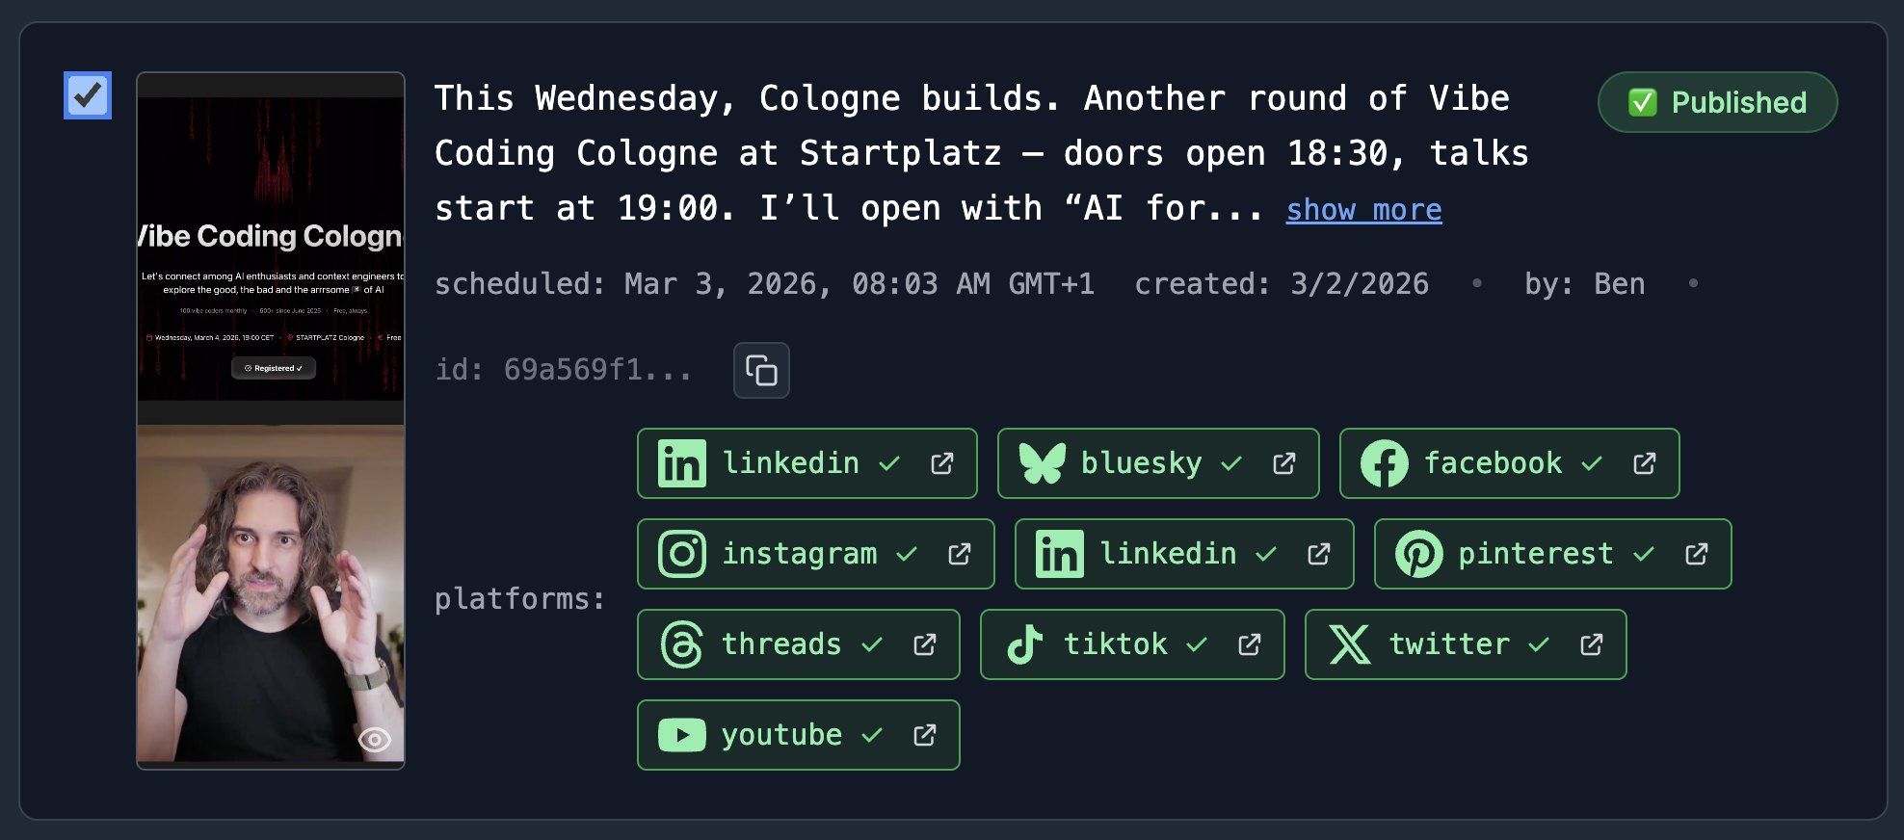1904x840 pixels.
Task: Select the Bluesky butterfly icon
Action: pyautogui.click(x=1045, y=462)
